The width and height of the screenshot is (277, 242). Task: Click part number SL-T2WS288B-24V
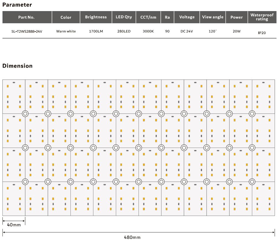(x=27, y=32)
